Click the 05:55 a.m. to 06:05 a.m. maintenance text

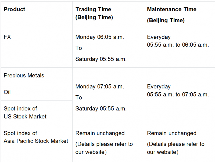178,45
